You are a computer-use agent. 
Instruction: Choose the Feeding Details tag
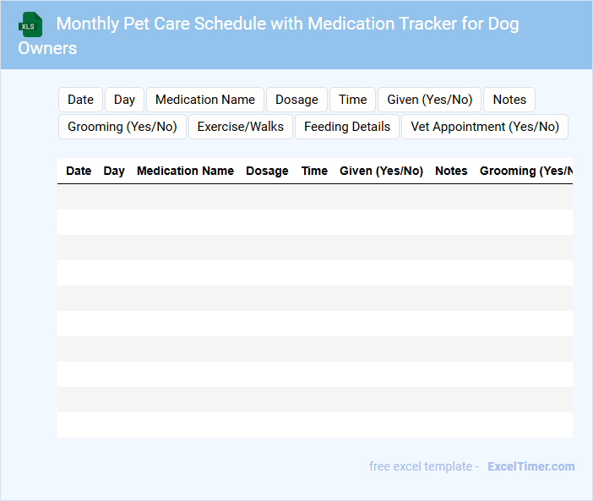347,127
